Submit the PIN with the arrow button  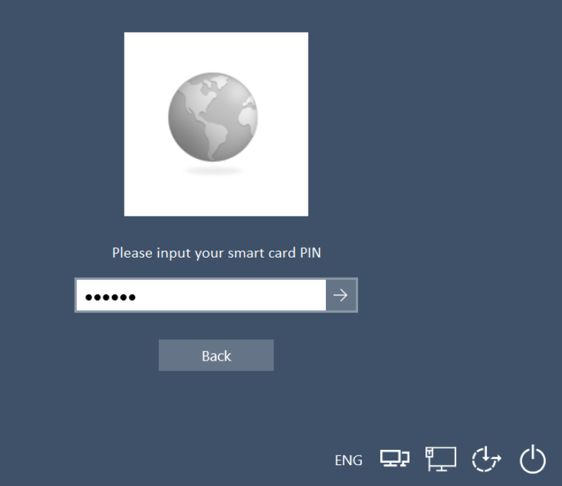coord(341,295)
